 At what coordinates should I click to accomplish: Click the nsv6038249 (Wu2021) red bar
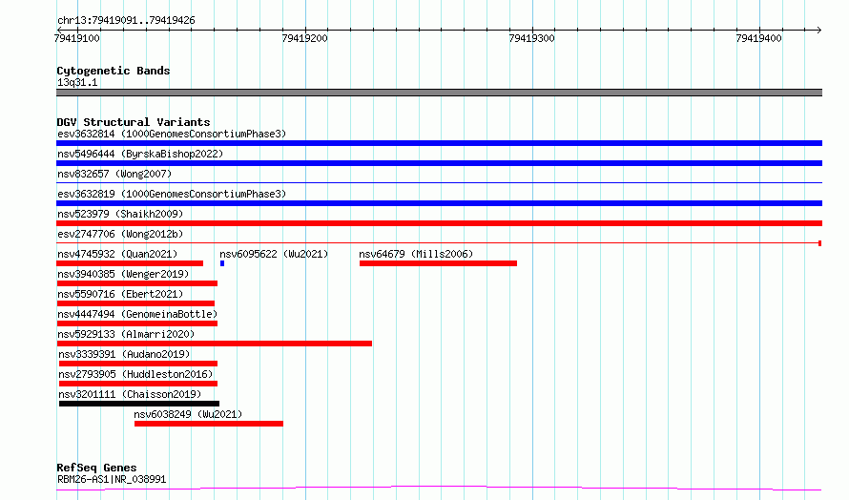pos(209,424)
